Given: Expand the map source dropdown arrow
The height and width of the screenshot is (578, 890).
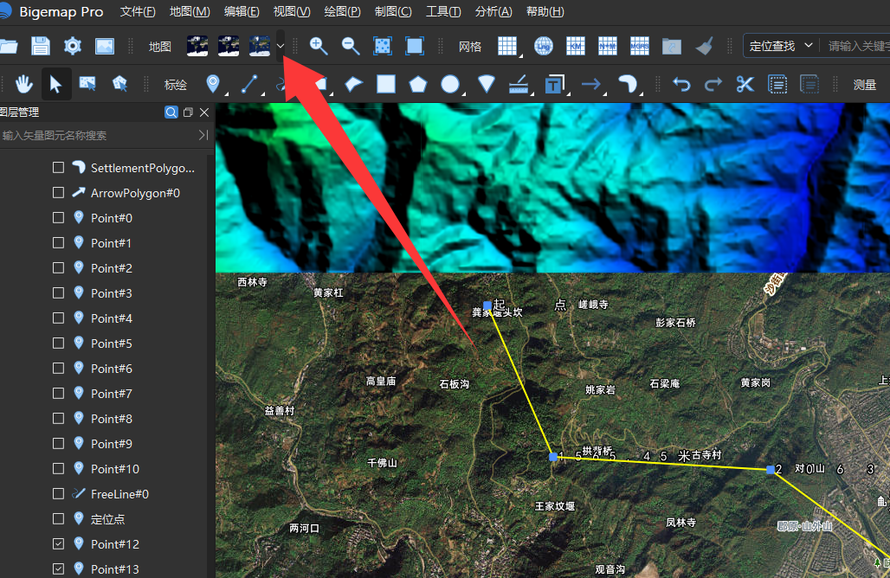Looking at the screenshot, I should click(281, 46).
